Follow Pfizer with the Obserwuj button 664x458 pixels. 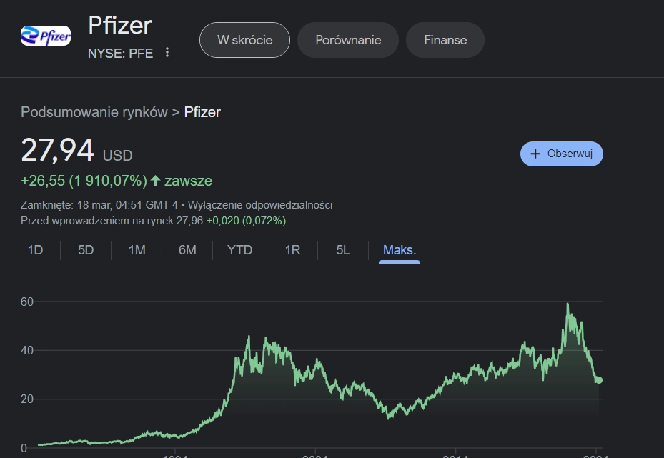click(562, 154)
